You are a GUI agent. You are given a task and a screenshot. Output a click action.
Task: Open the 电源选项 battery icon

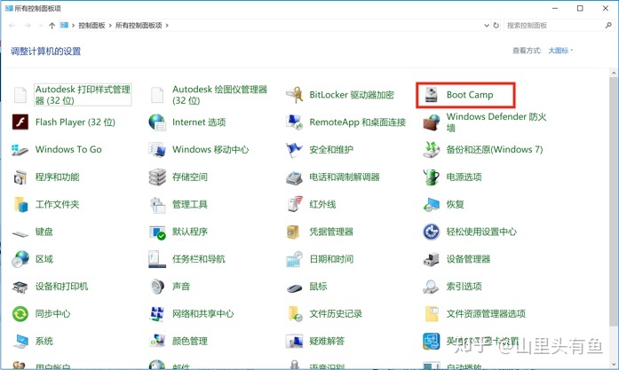[431, 177]
